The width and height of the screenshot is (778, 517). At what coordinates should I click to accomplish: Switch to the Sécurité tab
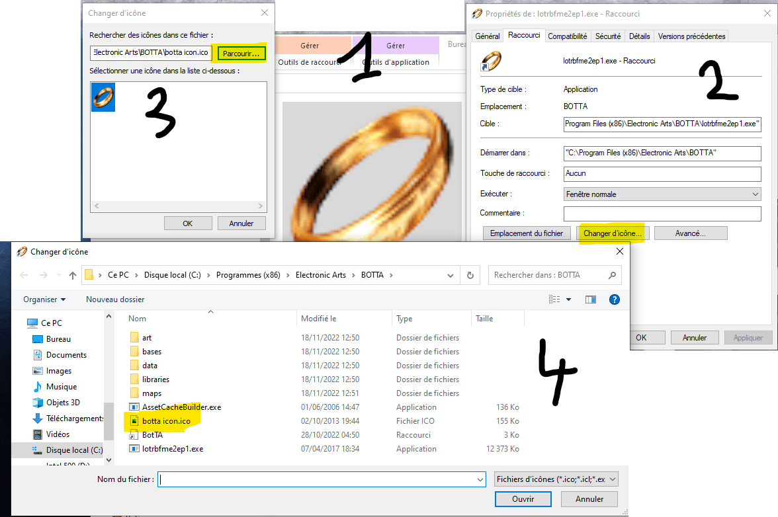[608, 36]
